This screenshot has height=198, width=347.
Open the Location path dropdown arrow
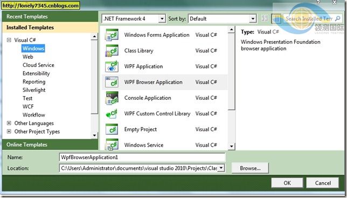pos(221,168)
